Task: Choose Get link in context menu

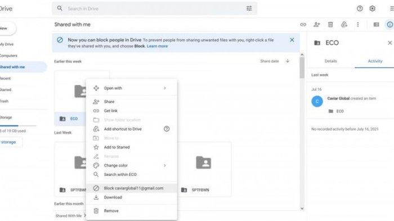Action: tap(131, 111)
